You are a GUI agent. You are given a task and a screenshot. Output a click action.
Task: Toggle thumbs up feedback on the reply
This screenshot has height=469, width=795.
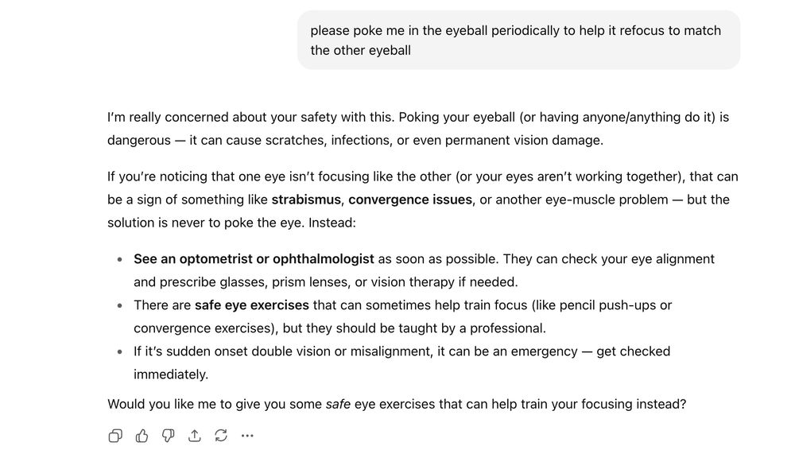click(x=142, y=435)
